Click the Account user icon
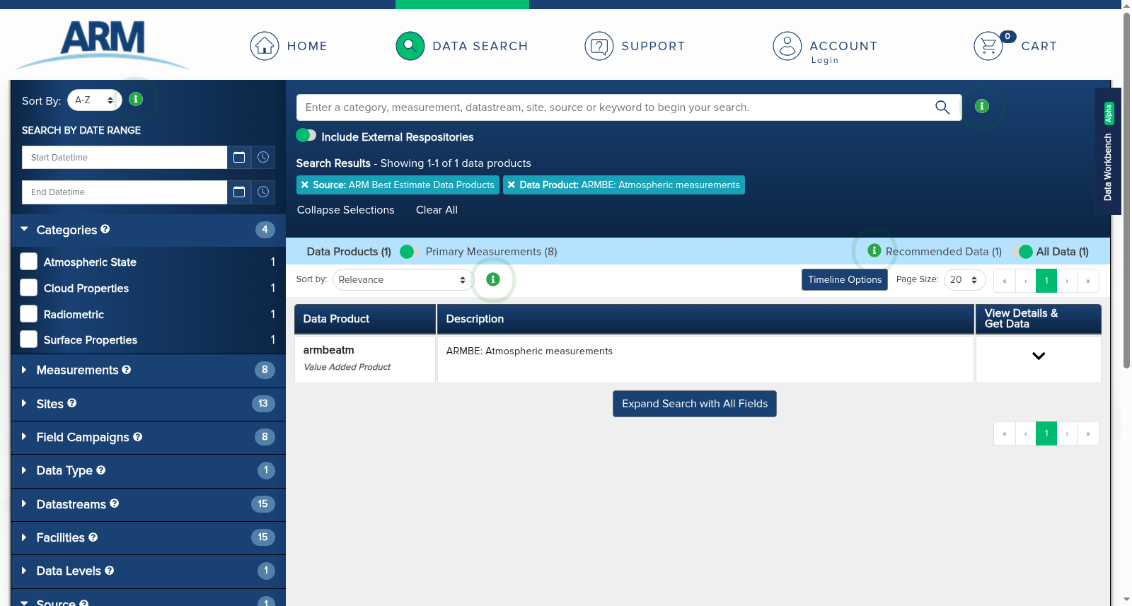This screenshot has height=606, width=1132. [787, 46]
